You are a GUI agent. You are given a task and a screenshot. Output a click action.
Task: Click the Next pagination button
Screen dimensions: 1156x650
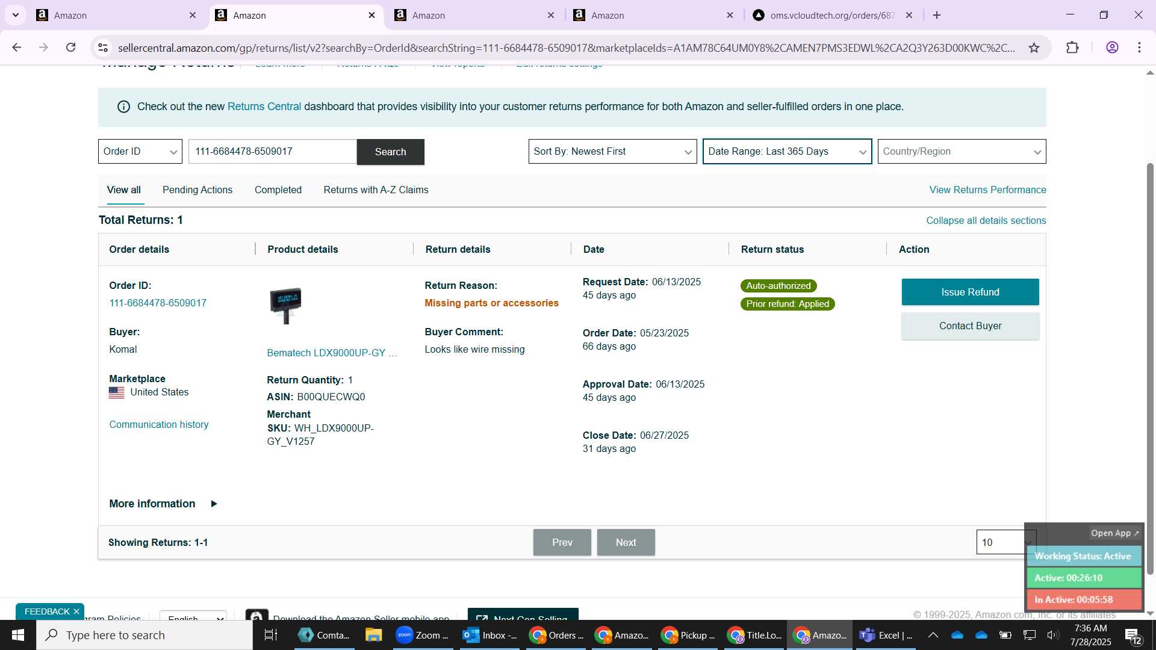click(626, 542)
